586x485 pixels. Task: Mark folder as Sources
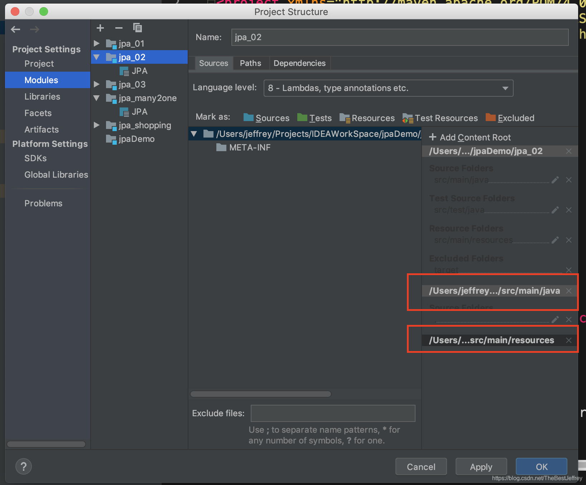point(266,118)
